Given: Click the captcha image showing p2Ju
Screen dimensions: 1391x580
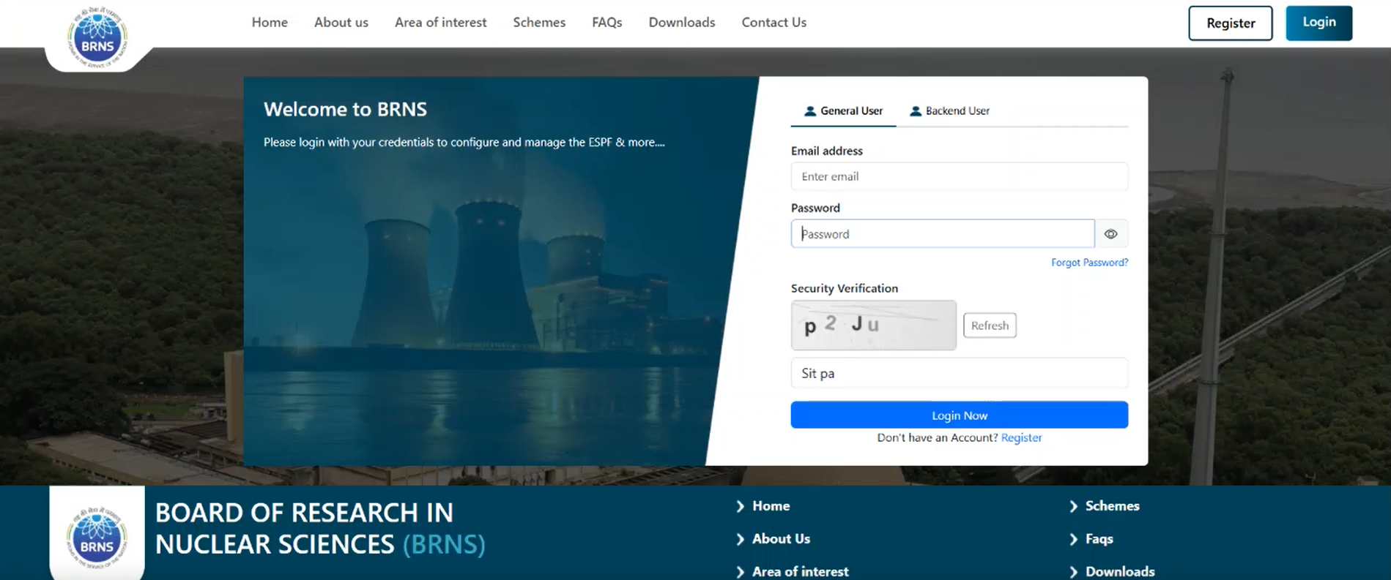Looking at the screenshot, I should click(x=874, y=325).
